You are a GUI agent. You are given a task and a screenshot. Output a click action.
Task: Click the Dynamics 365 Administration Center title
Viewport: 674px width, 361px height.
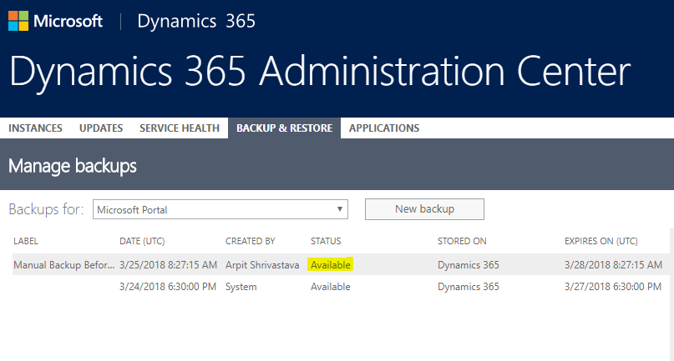click(x=320, y=72)
